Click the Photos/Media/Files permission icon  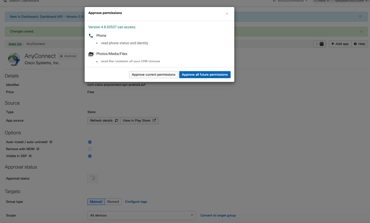point(91,54)
